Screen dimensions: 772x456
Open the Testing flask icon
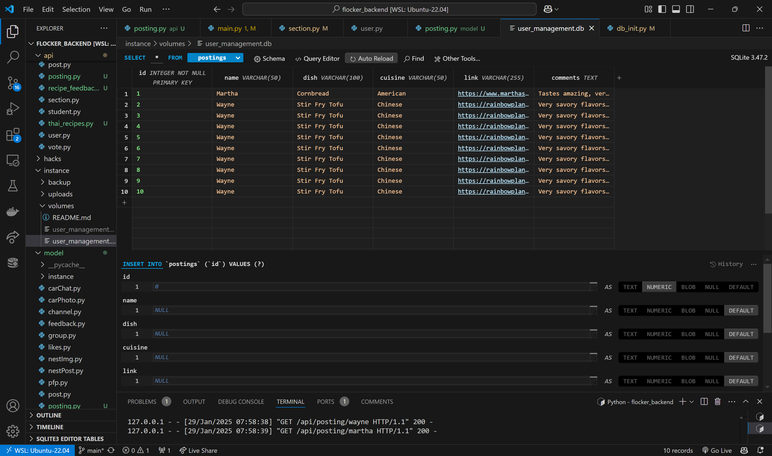[13, 186]
